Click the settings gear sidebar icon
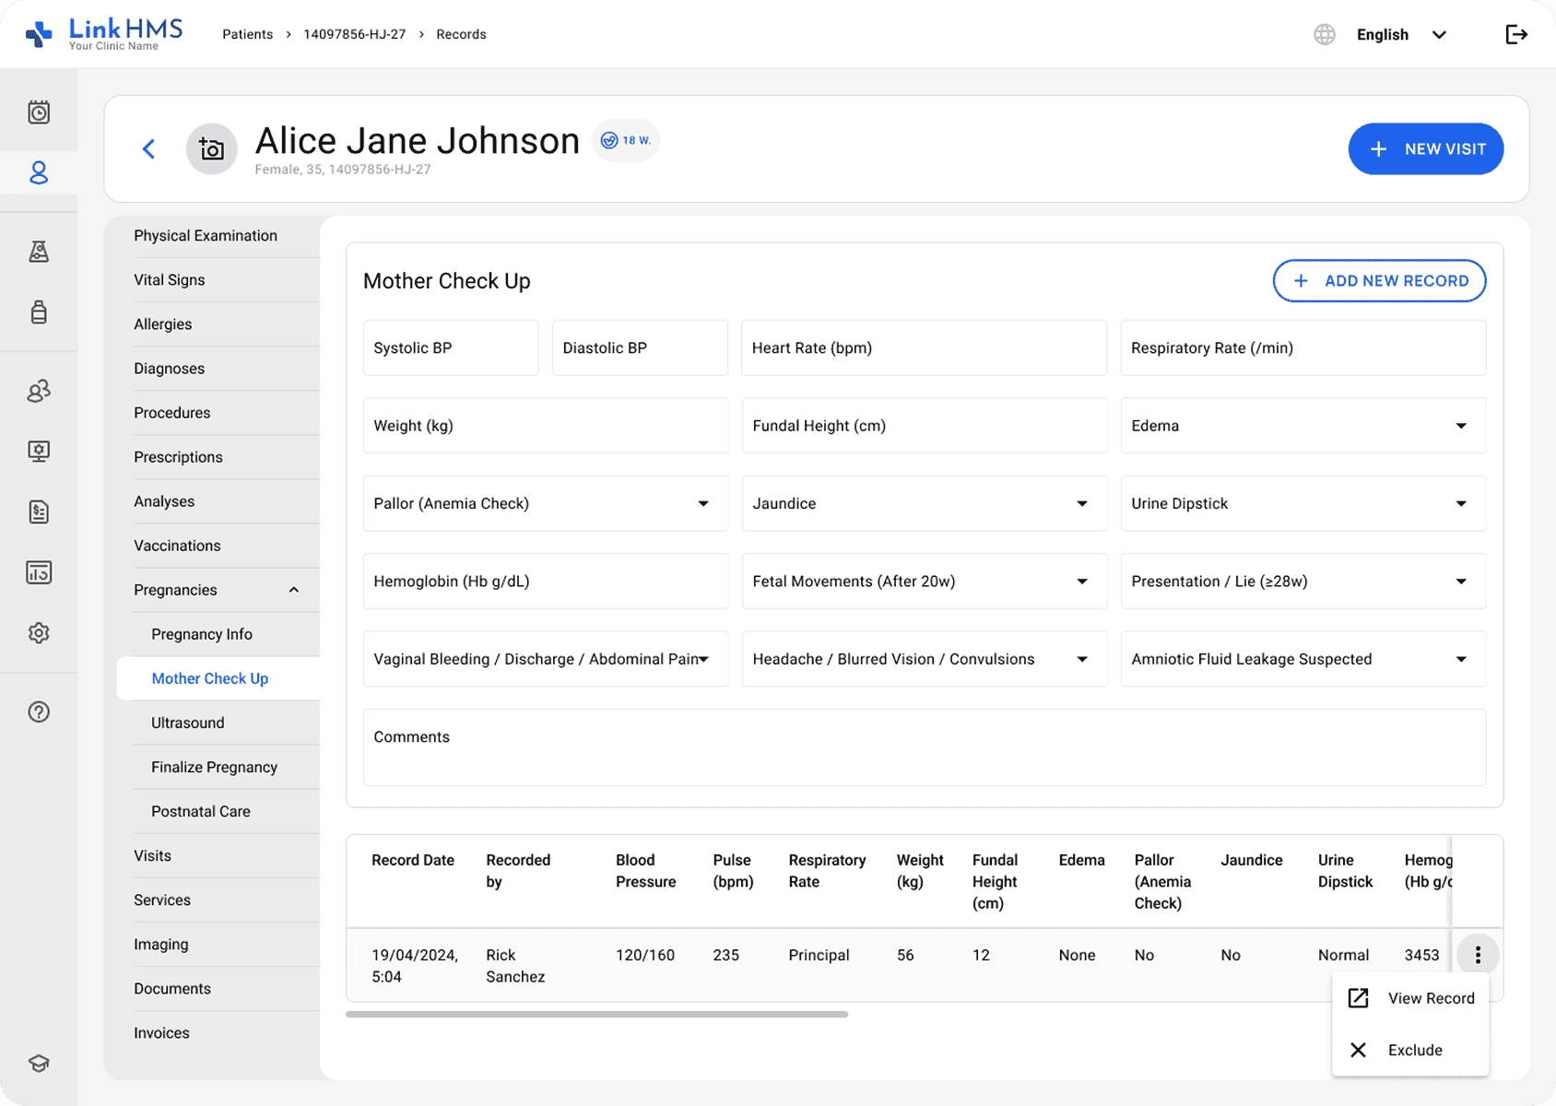The image size is (1556, 1106). [x=39, y=633]
